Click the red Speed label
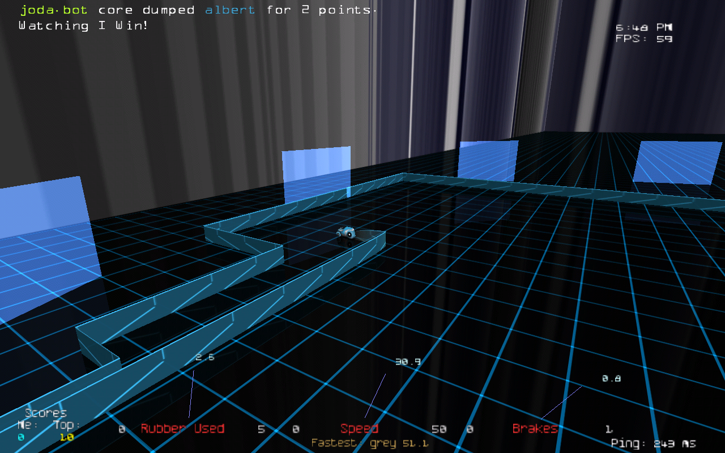Screen dimensions: 725x453 coord(359,429)
